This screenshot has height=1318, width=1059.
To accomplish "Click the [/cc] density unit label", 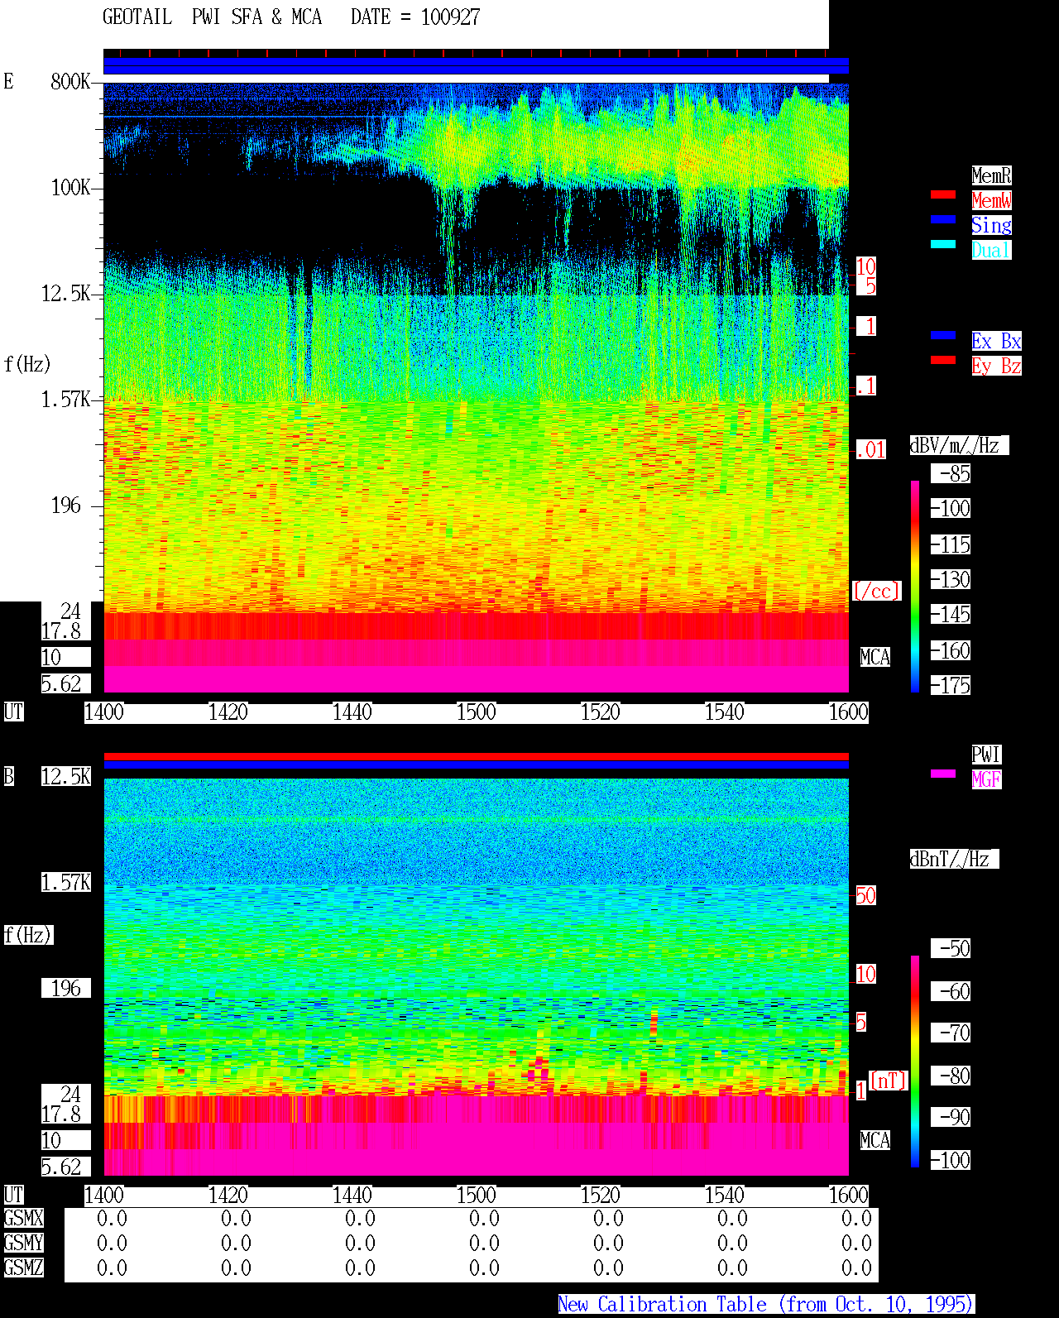I will click(x=876, y=591).
